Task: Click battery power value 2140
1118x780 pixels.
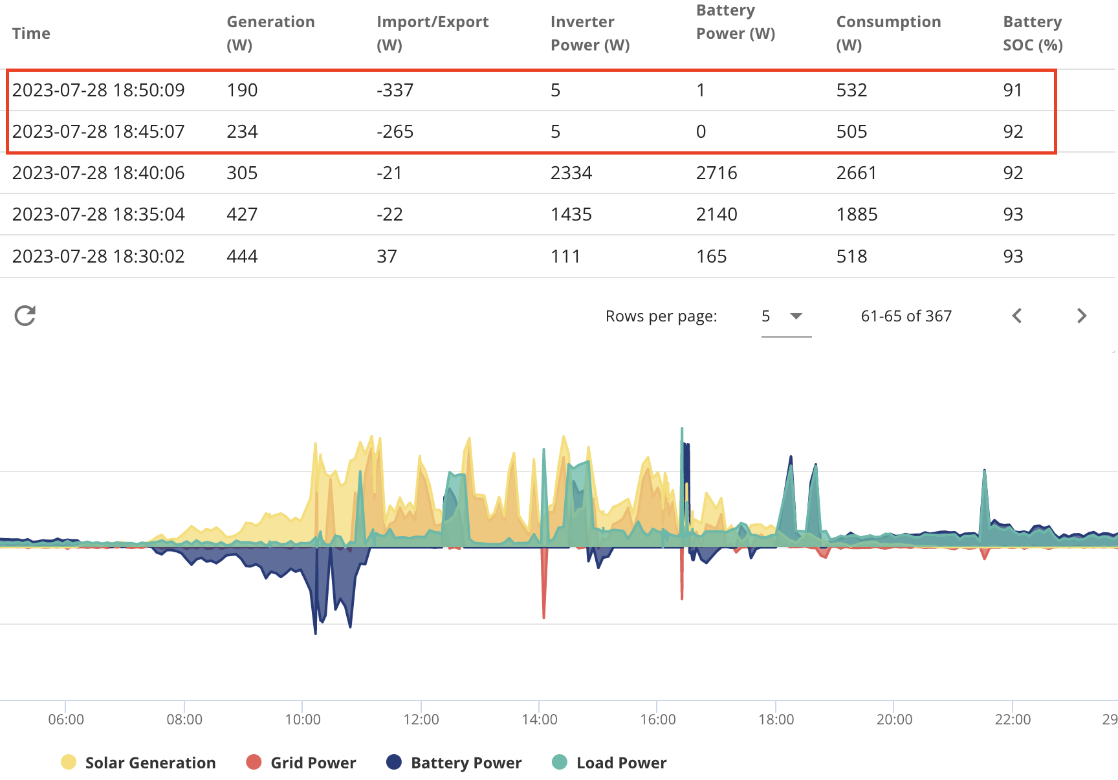Action: point(717,214)
